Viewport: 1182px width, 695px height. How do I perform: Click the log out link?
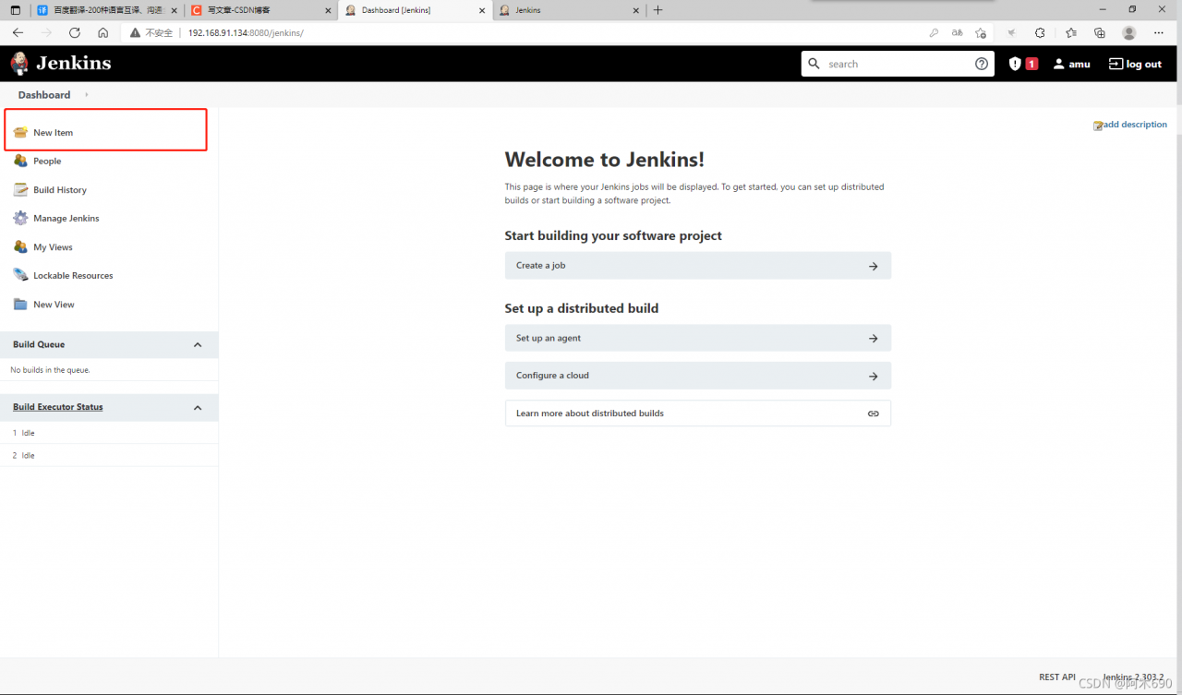coord(1135,64)
